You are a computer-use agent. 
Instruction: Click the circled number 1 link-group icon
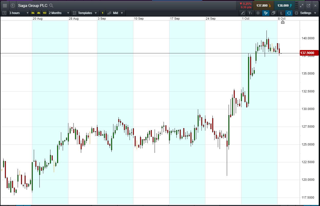(13, 5)
